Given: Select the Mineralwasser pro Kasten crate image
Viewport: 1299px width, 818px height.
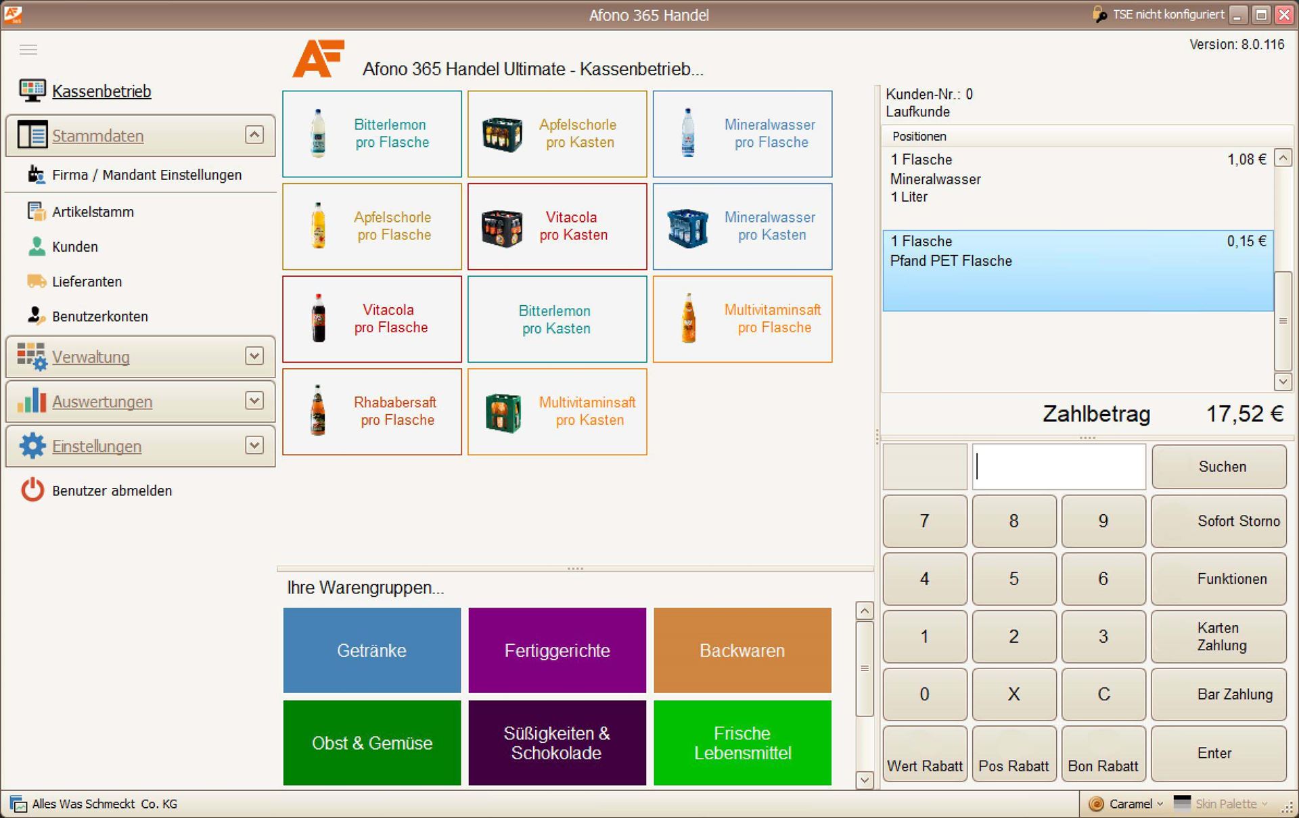Looking at the screenshot, I should 688,227.
